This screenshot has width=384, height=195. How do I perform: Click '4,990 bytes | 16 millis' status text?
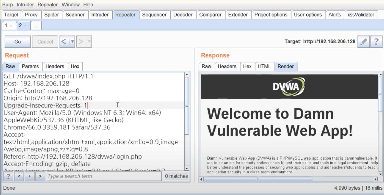[358, 188]
